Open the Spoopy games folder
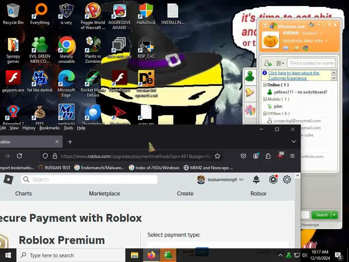Image resolution: width=349 pixels, height=262 pixels. point(13,50)
